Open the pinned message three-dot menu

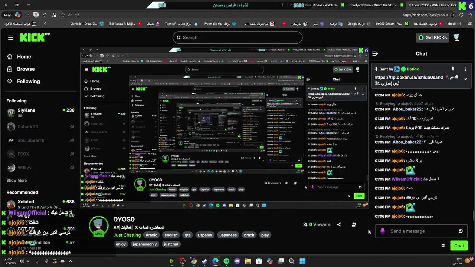click(x=465, y=69)
